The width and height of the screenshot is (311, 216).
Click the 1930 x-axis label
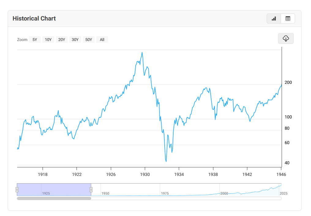145,174
